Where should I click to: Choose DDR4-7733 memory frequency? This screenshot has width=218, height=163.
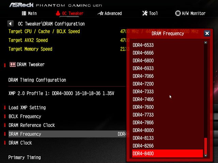tap(168, 115)
